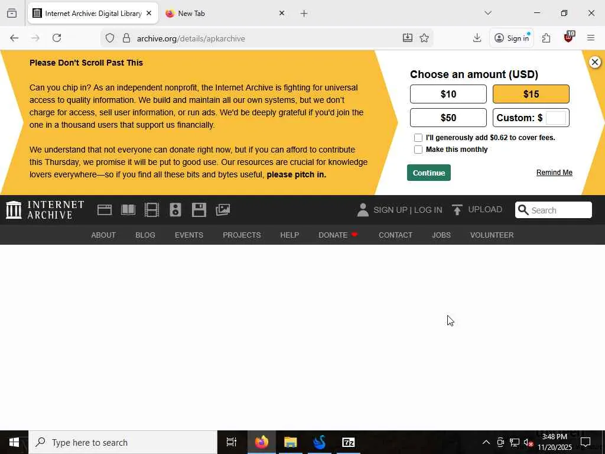This screenshot has height=454, width=605.
Task: Open the DONATE menu item
Action: click(337, 235)
